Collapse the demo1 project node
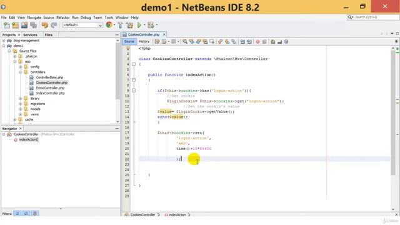 click(4, 46)
